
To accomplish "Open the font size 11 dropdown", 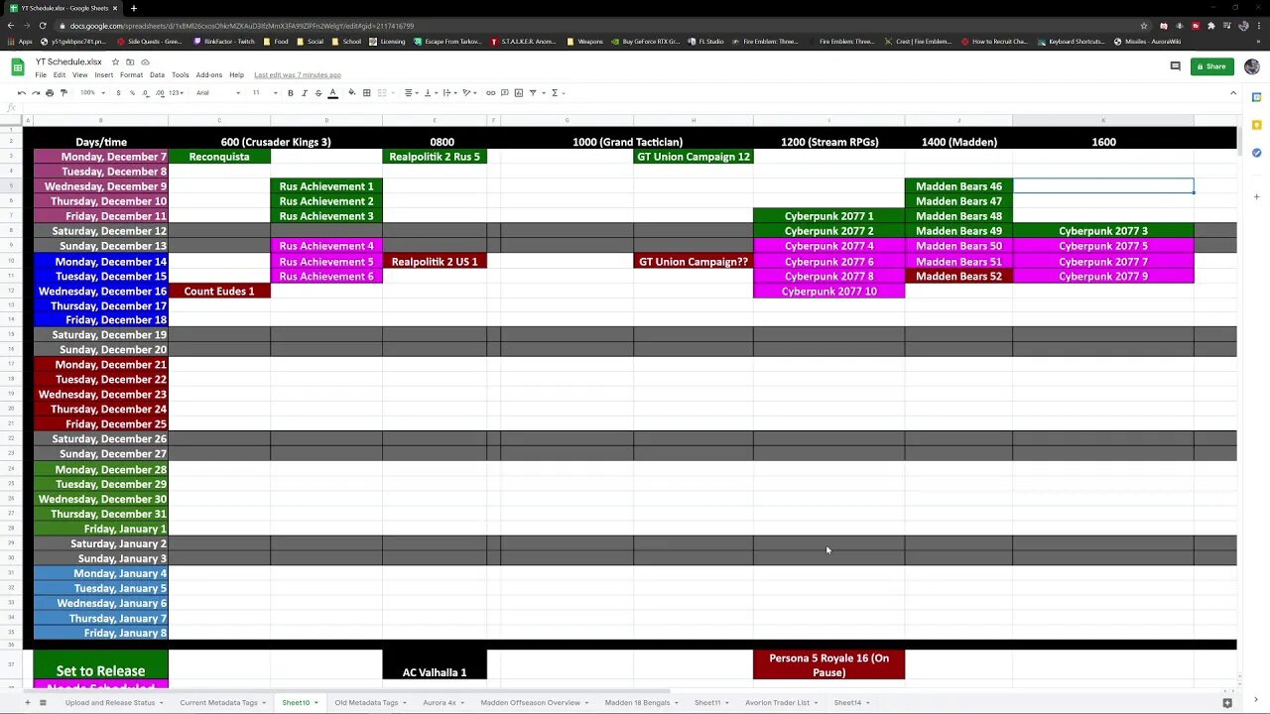I will pyautogui.click(x=264, y=93).
